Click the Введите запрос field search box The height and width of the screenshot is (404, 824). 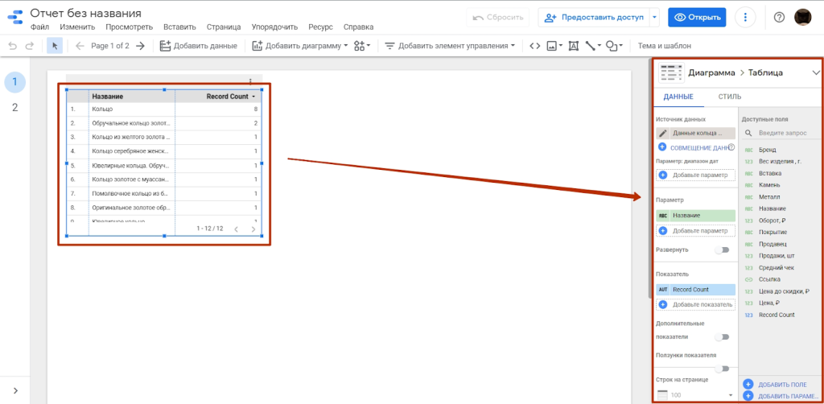click(x=785, y=133)
